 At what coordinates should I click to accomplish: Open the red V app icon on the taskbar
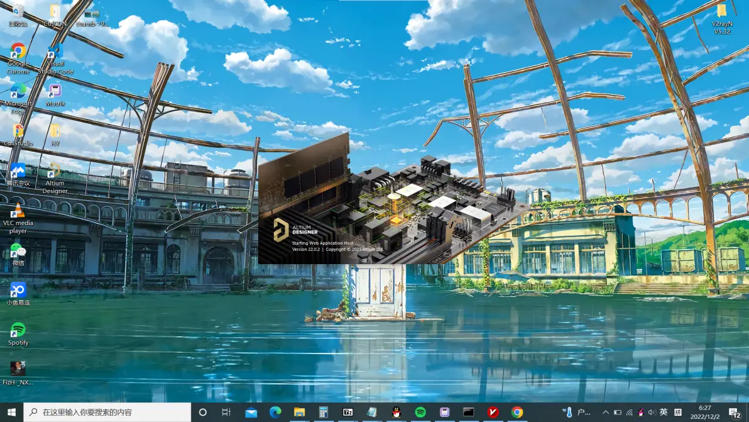click(493, 412)
